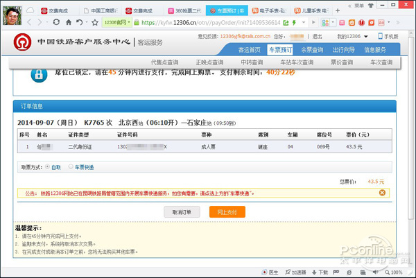
Task: Select the 自取 pickup radio button
Action: 47,166
